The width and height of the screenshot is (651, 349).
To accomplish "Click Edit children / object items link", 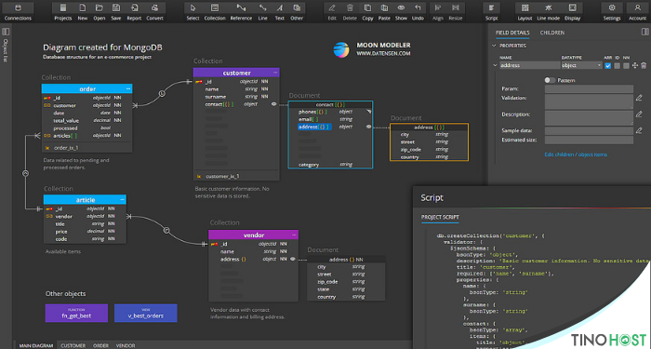I will click(x=576, y=154).
